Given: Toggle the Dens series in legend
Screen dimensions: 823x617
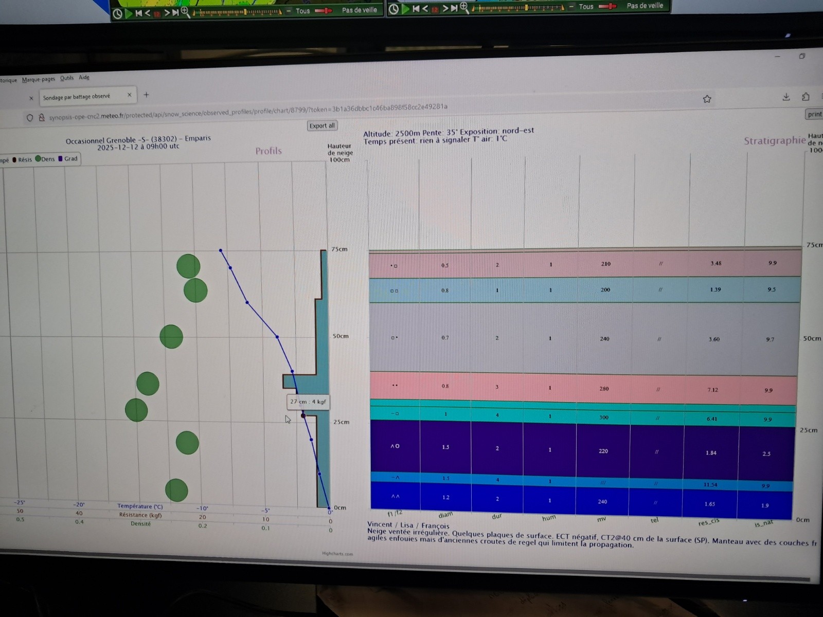Looking at the screenshot, I should coord(45,159).
